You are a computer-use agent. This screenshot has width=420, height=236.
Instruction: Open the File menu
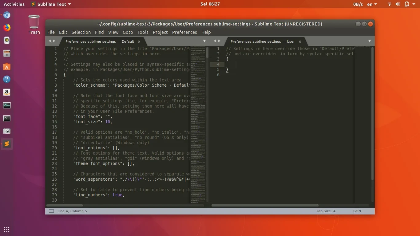coord(51,32)
